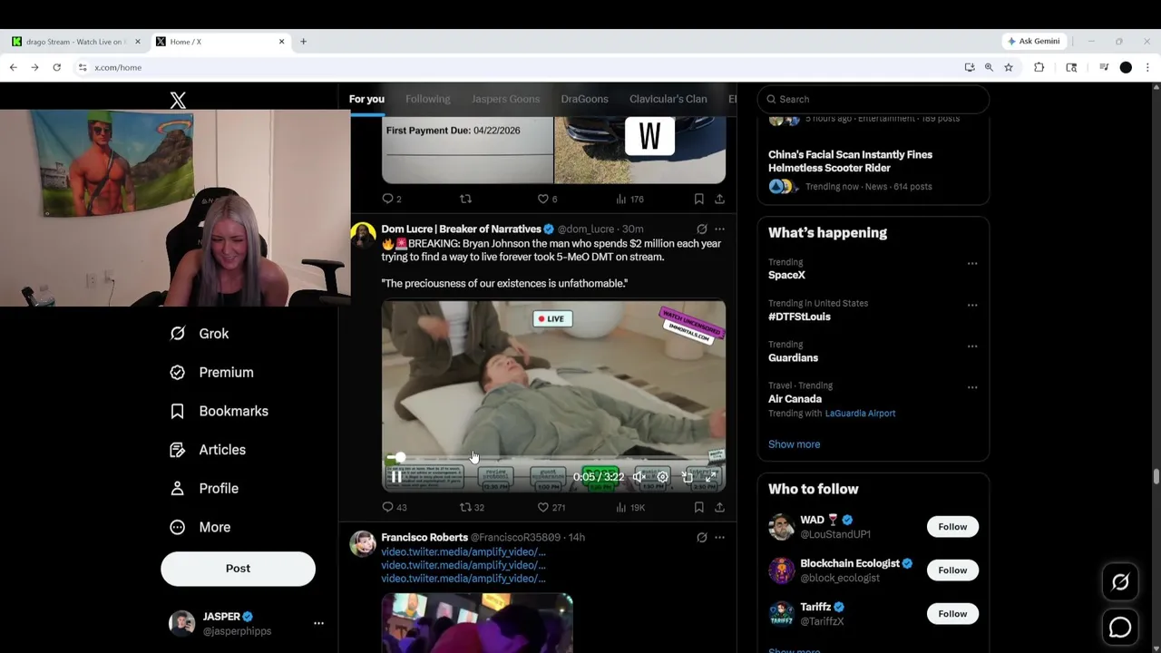The height and width of the screenshot is (653, 1161).
Task: Open the floating Grok button
Action: click(1120, 583)
